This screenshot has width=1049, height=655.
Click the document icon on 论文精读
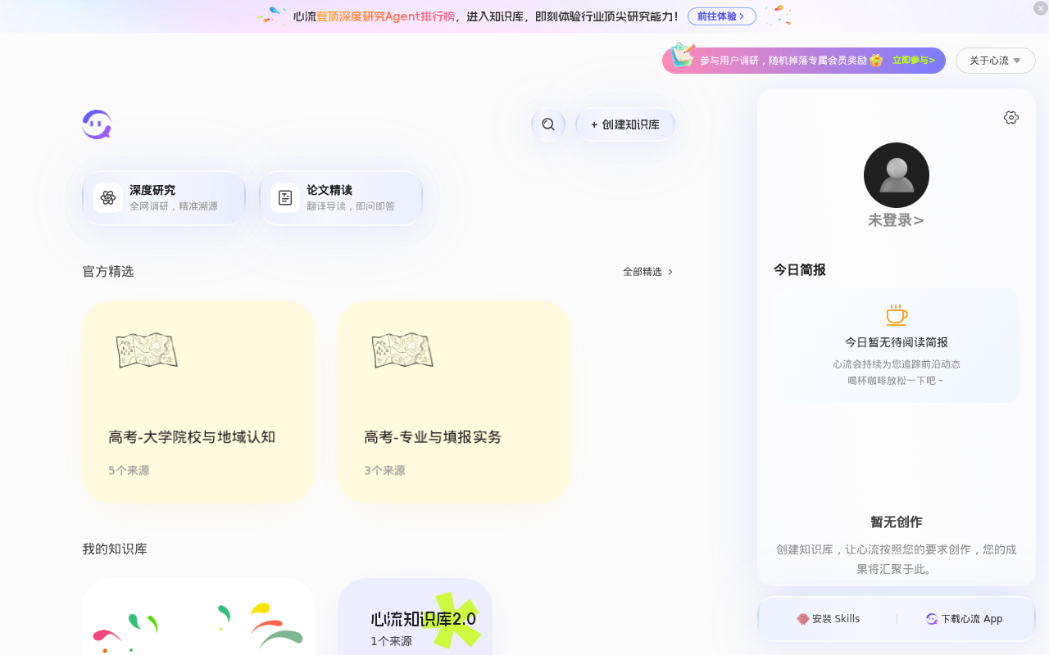pos(285,198)
